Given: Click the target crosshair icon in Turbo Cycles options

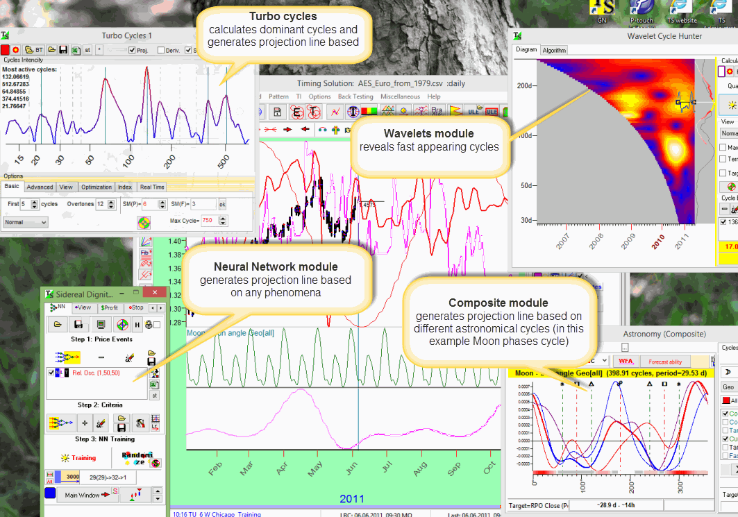Looking at the screenshot, I should pos(143,222).
